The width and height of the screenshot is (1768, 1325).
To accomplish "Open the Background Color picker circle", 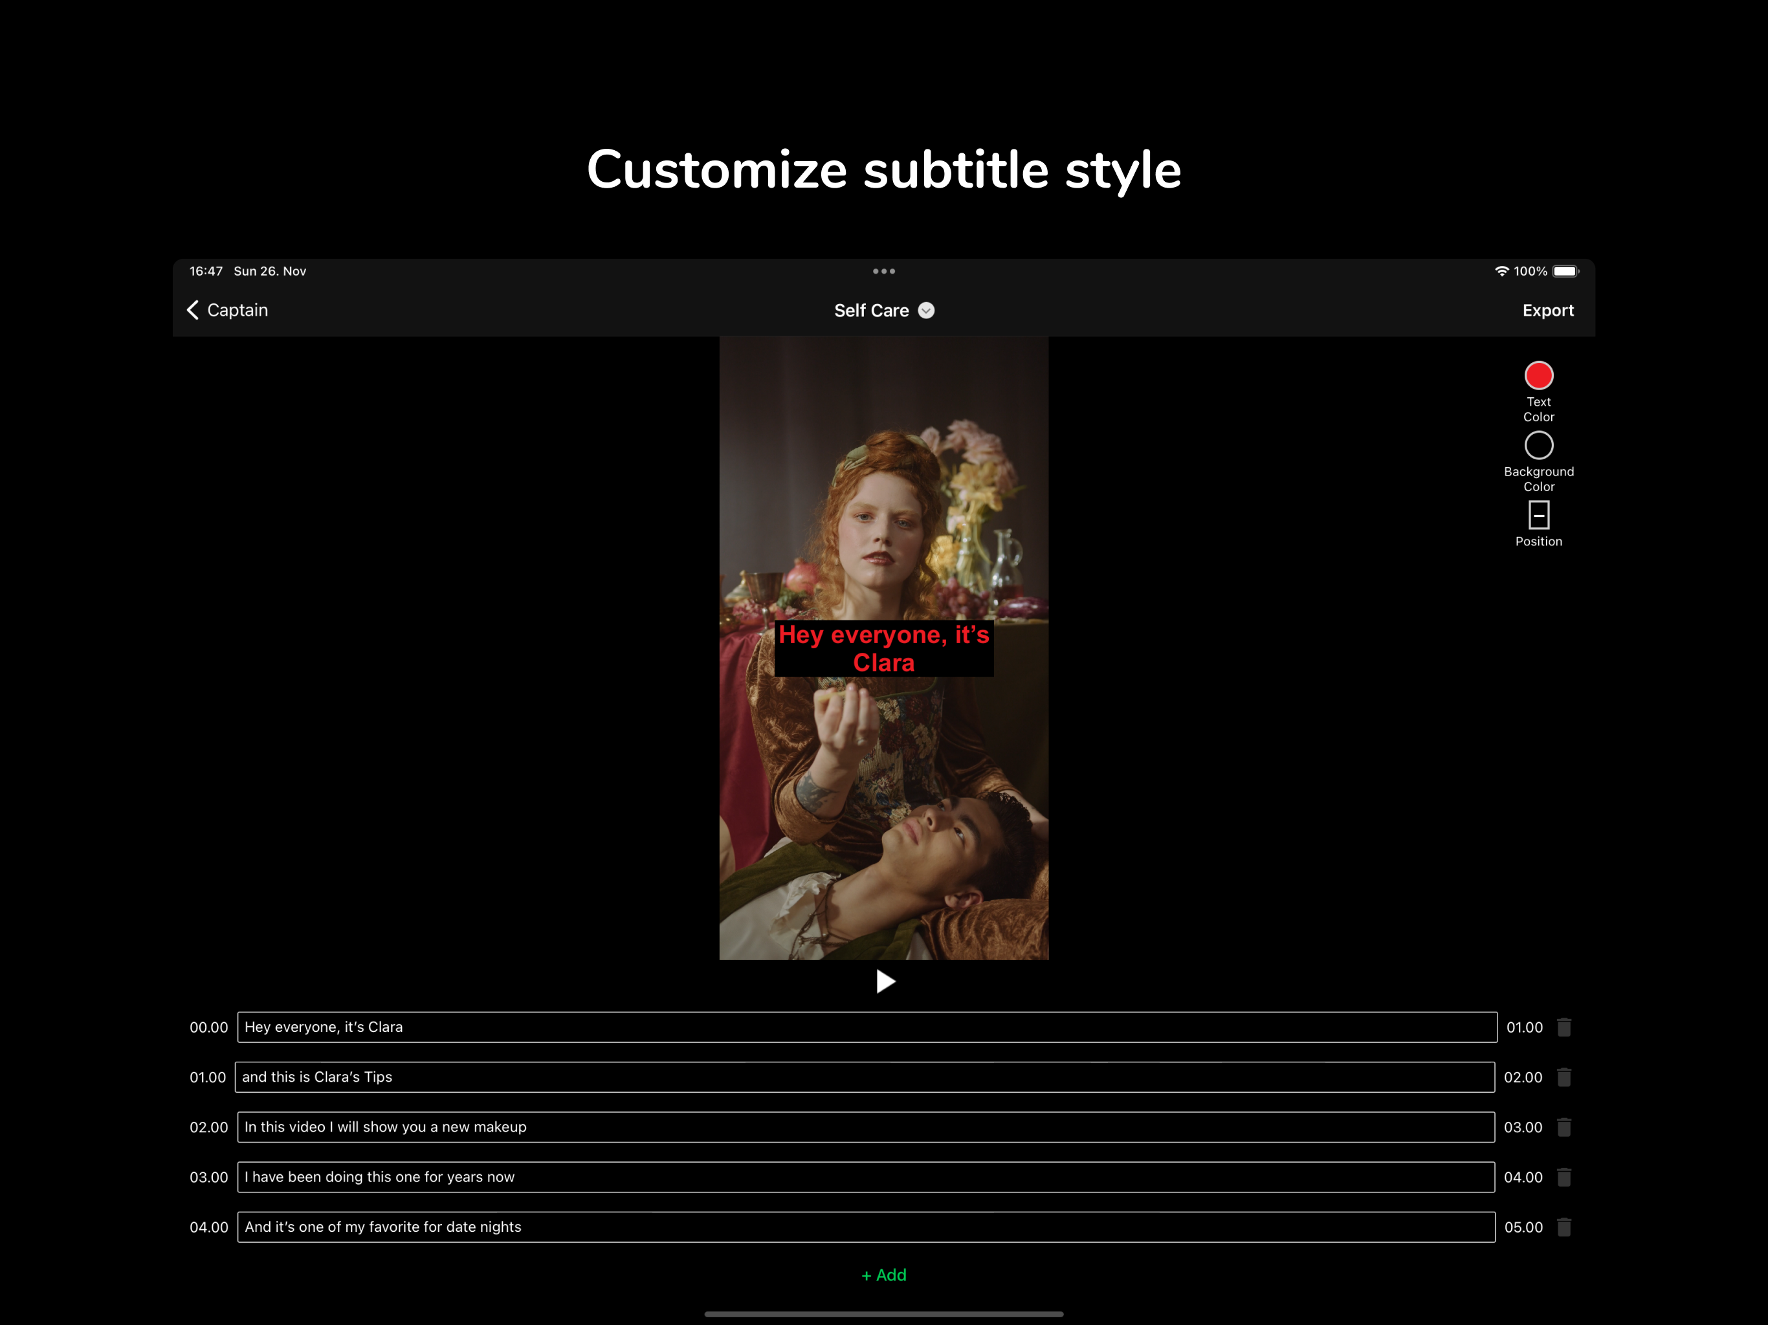I will click(1538, 445).
